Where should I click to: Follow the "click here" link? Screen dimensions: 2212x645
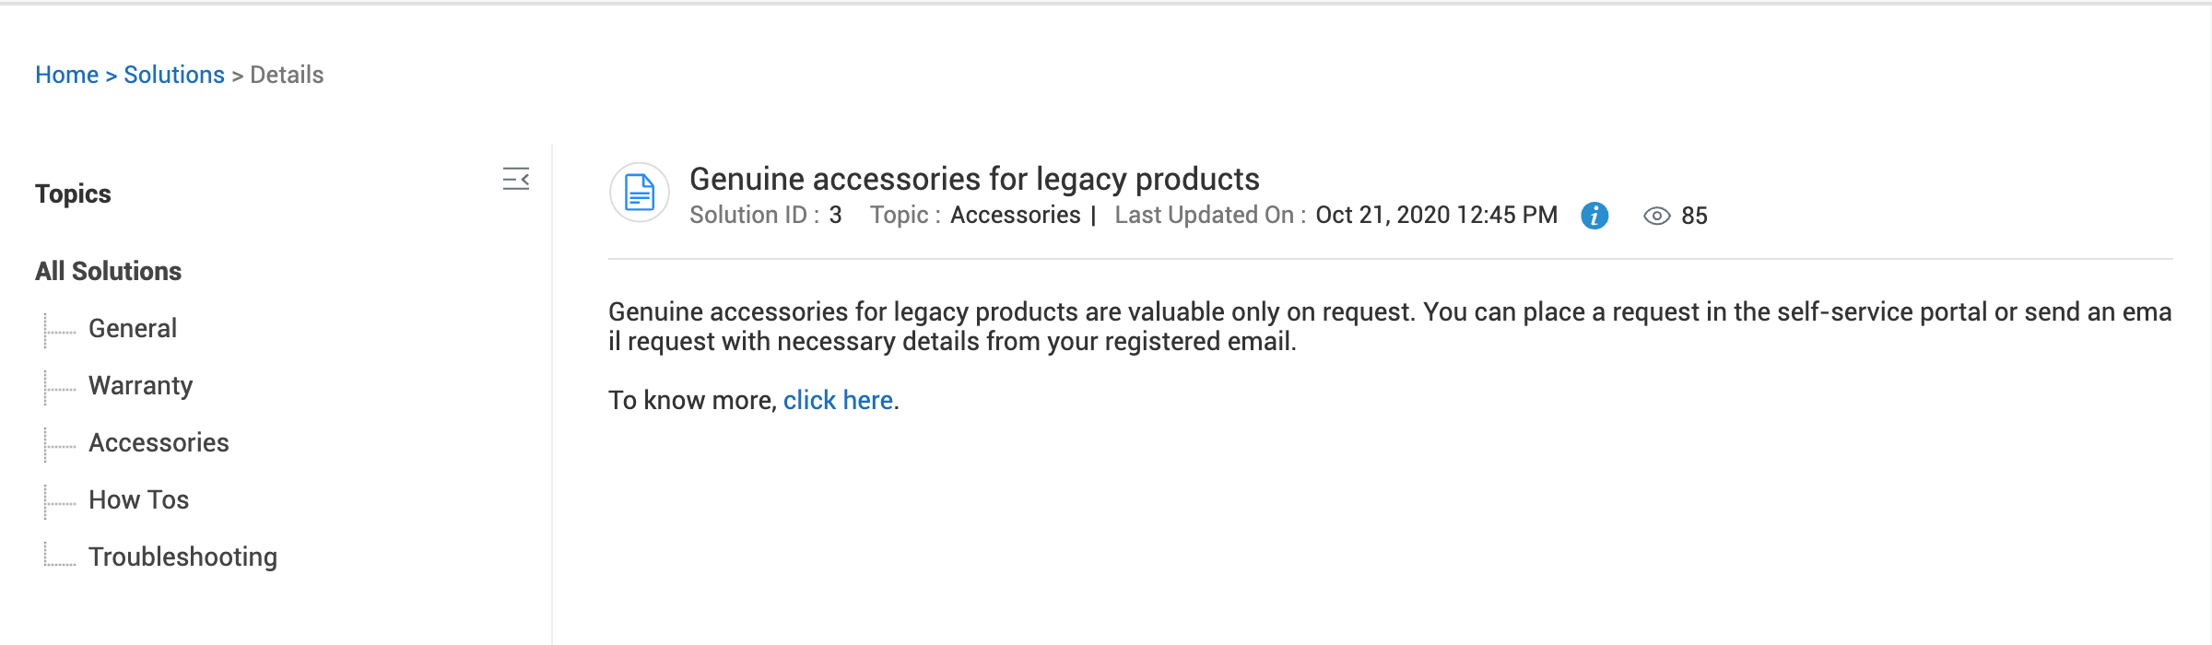(838, 400)
